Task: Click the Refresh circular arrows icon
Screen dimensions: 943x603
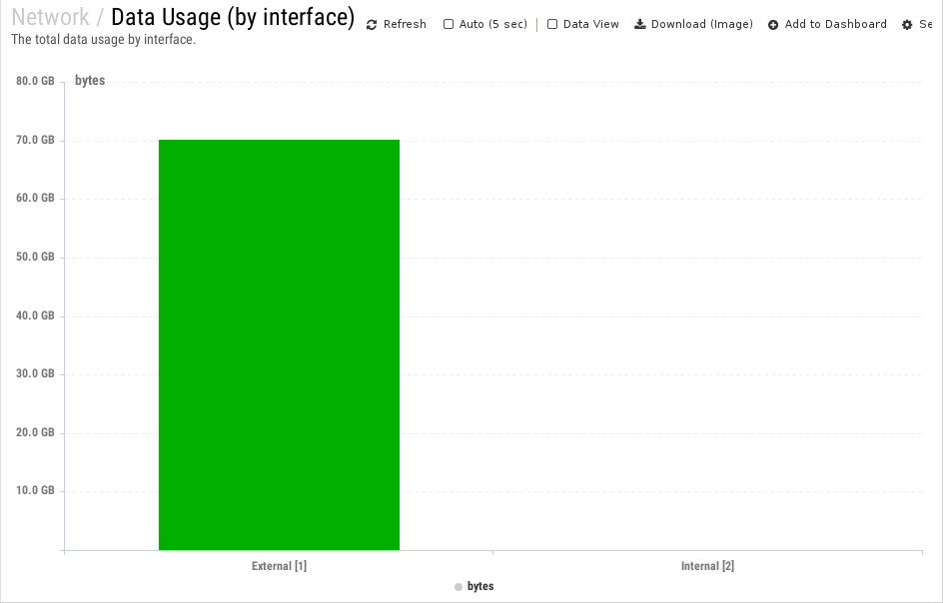Action: [373, 25]
